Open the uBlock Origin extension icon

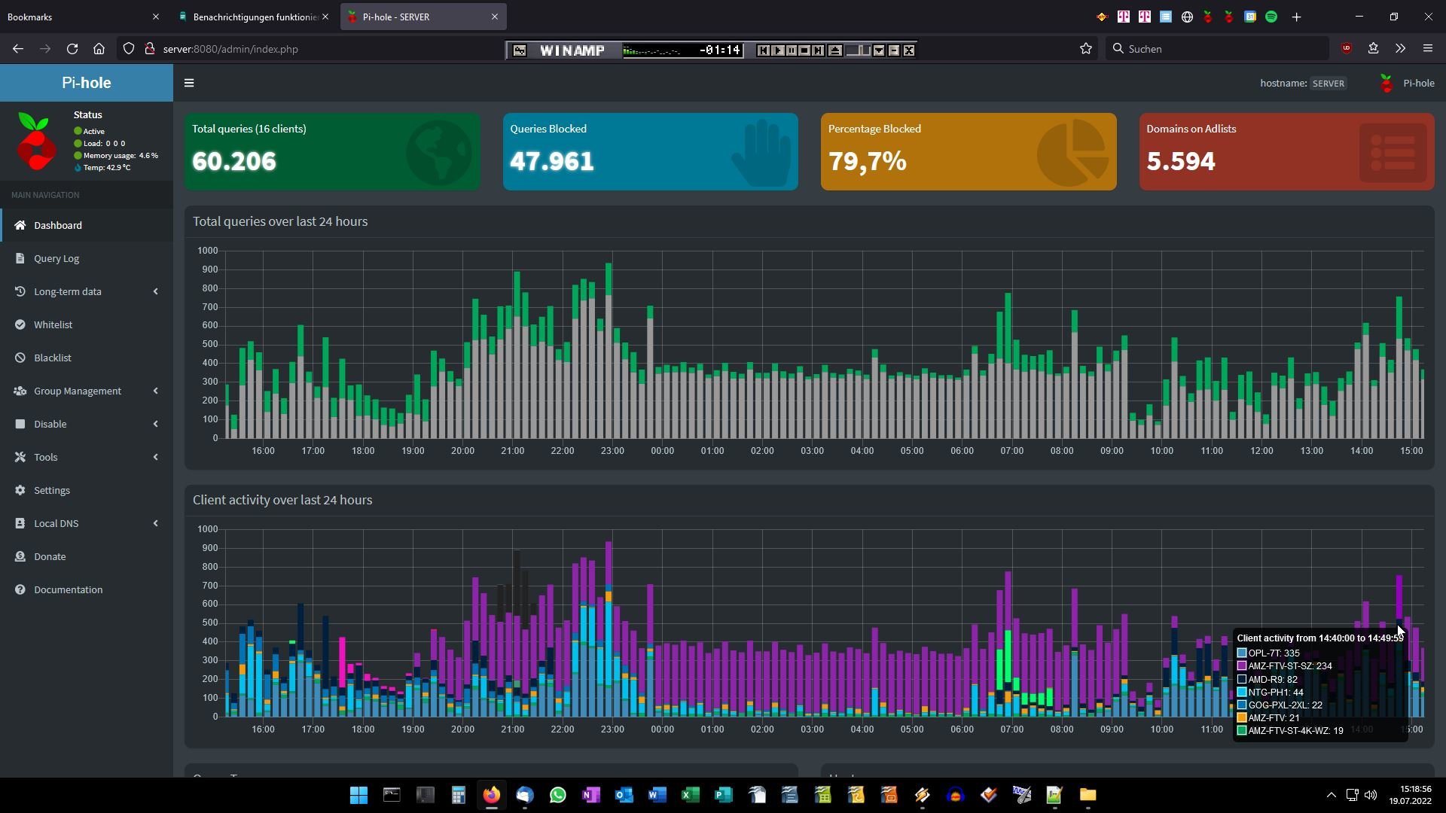coord(1347,48)
